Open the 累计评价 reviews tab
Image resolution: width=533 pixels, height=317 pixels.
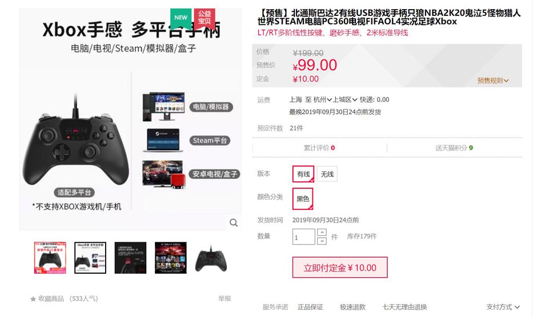319,148
